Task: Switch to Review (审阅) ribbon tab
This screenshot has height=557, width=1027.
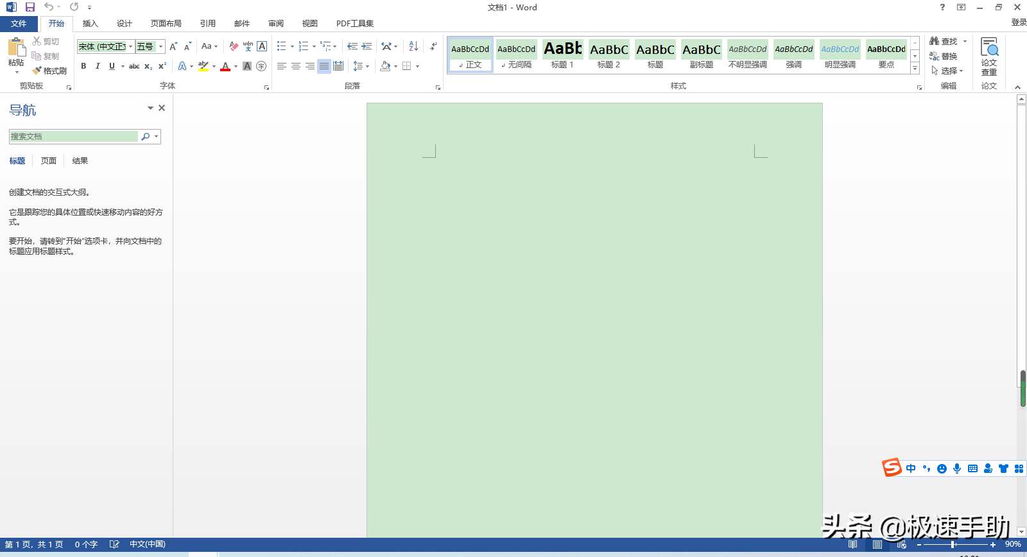Action: click(276, 24)
